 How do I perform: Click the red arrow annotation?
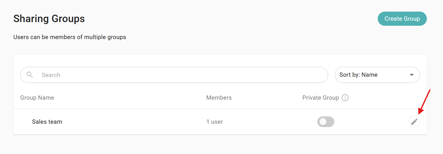[425, 100]
